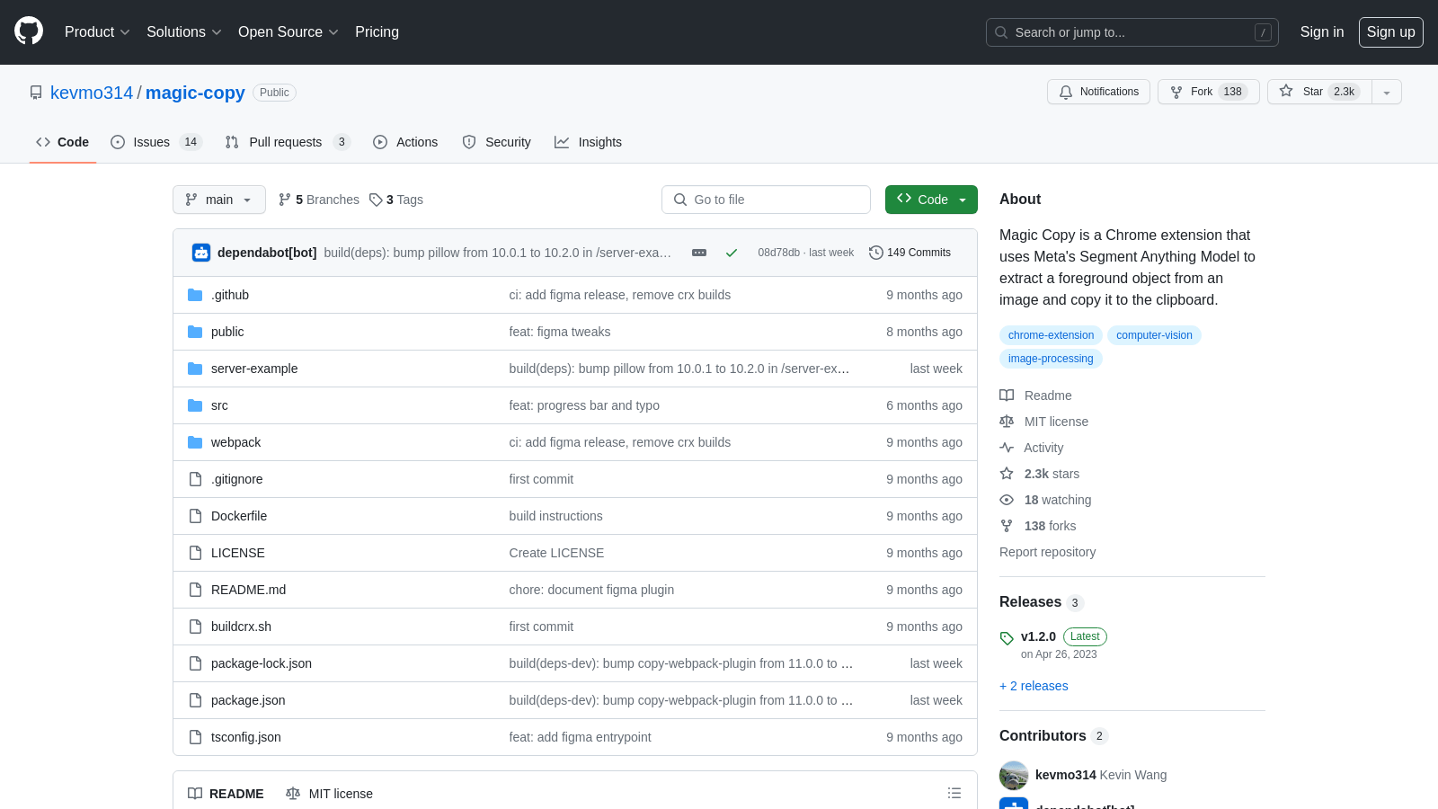Switch to the Actions tab

click(x=405, y=142)
